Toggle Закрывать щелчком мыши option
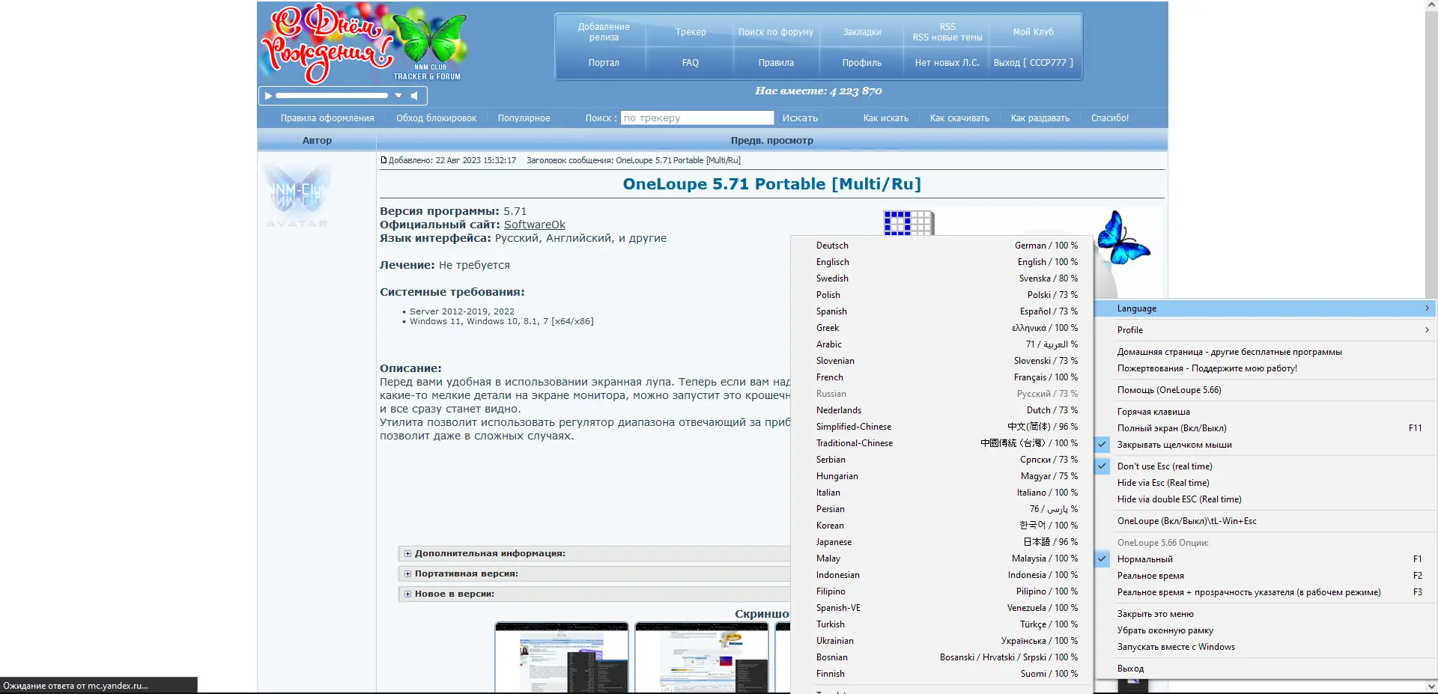Image resolution: width=1438 pixels, height=694 pixels. [1265, 445]
